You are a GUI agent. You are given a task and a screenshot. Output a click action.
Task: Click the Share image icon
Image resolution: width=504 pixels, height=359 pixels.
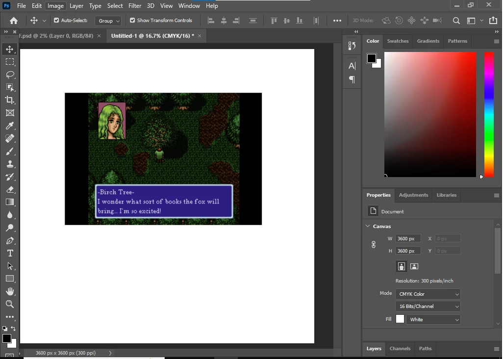[x=493, y=21]
